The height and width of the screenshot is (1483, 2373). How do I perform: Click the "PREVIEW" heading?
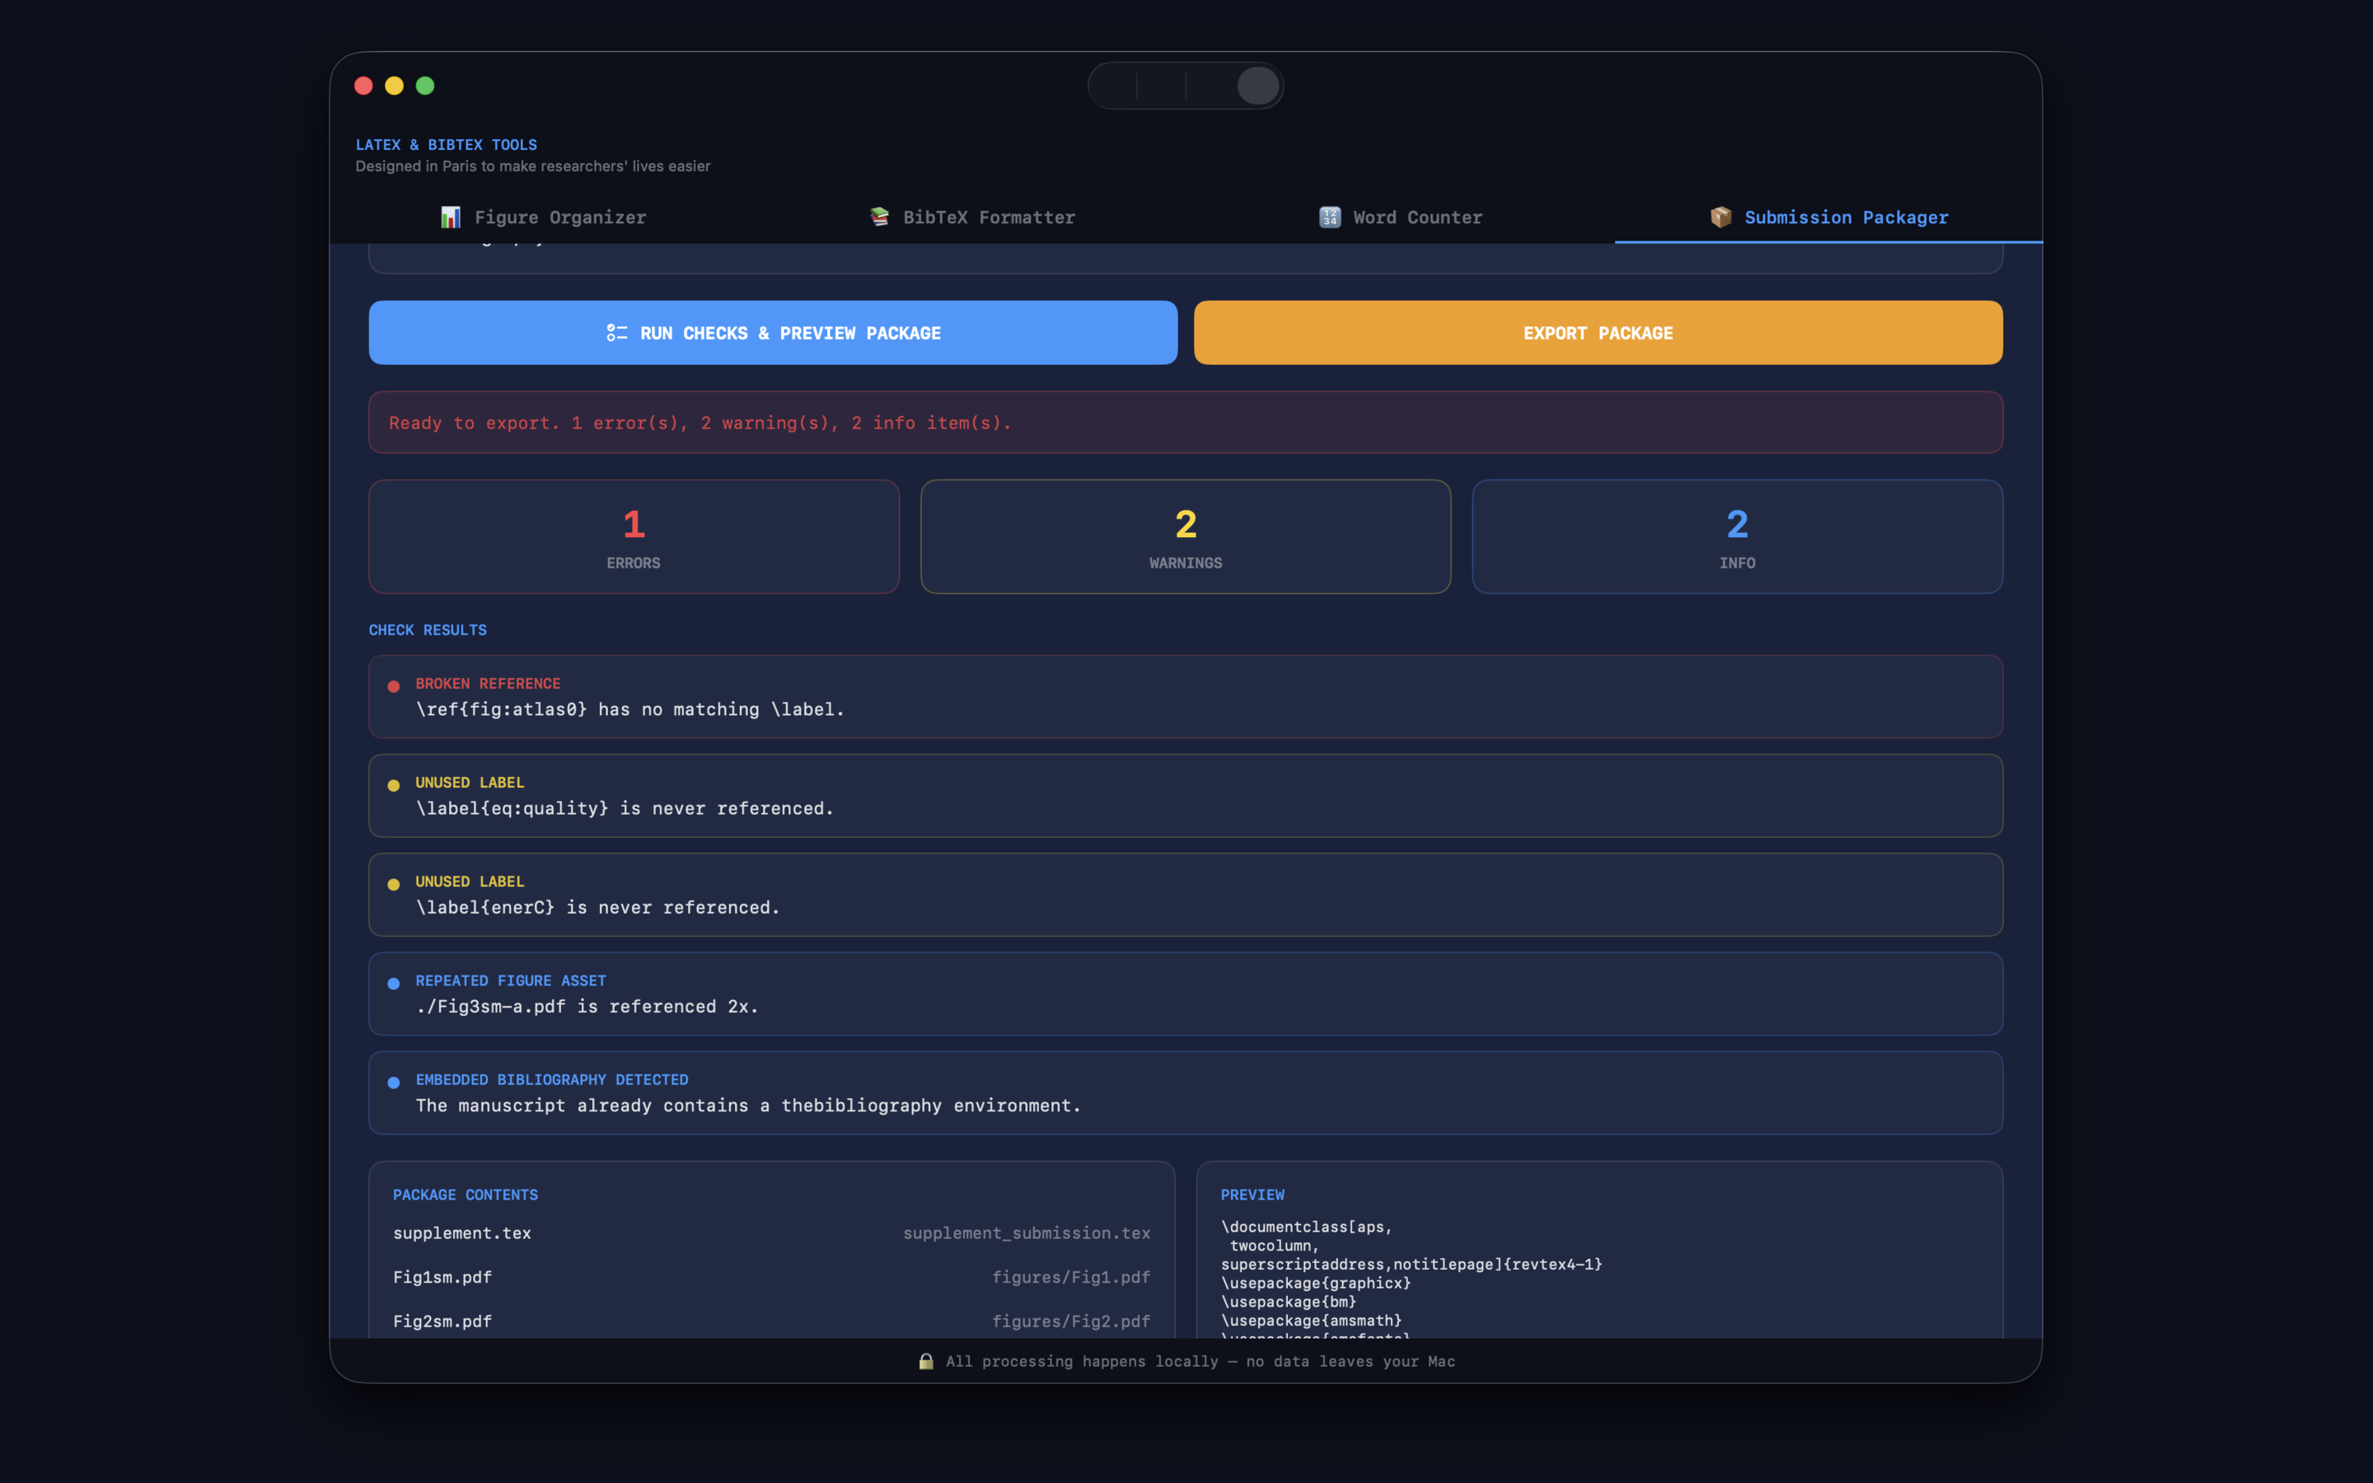(1252, 1195)
